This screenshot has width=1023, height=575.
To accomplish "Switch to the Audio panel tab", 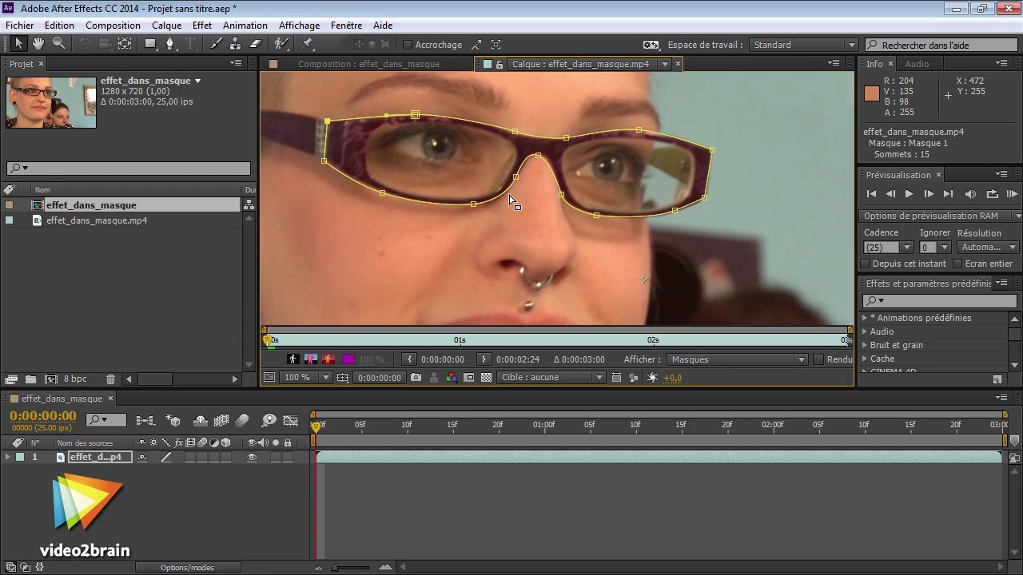I will click(917, 64).
